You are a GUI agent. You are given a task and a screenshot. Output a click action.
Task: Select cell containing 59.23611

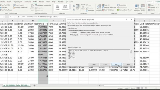coord(144,70)
